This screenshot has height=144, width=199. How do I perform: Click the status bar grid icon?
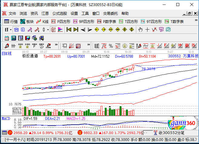5,133
